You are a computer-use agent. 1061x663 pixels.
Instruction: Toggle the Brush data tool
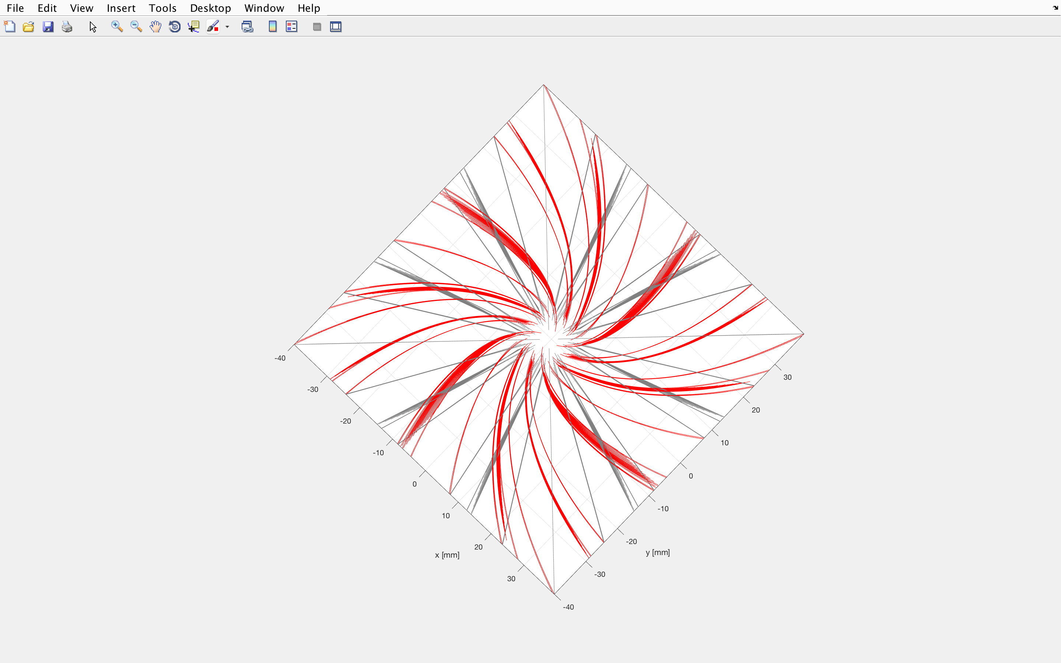[x=213, y=27]
